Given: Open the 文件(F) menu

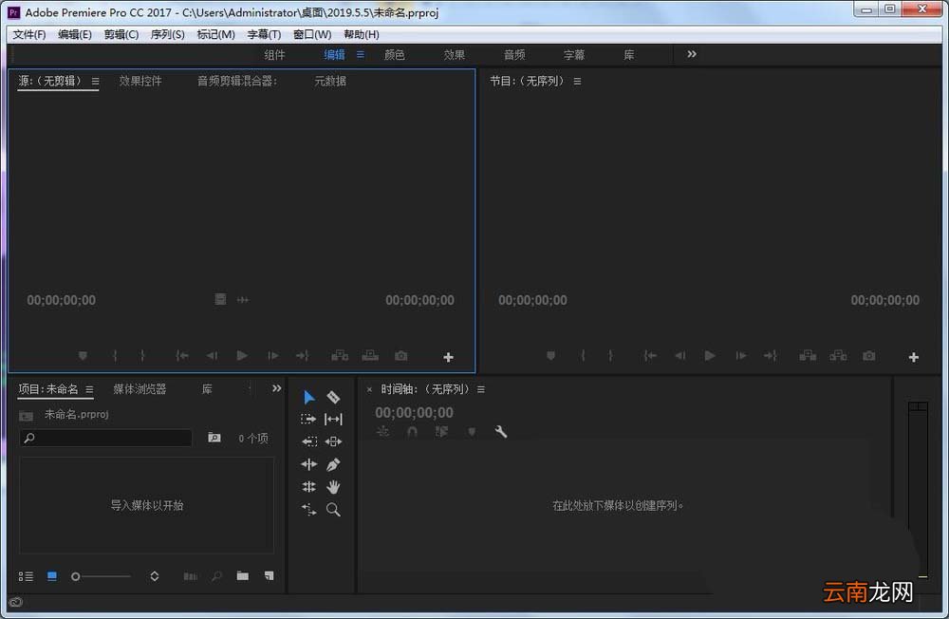Looking at the screenshot, I should (29, 34).
